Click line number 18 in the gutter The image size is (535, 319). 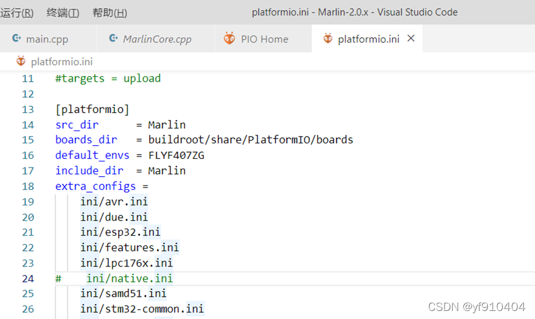point(28,186)
